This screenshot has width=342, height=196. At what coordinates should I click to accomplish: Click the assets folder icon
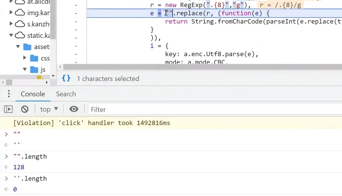point(27,47)
